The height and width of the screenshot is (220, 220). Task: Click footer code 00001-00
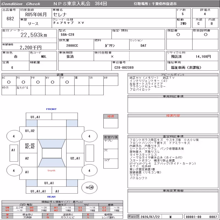coord(194,217)
